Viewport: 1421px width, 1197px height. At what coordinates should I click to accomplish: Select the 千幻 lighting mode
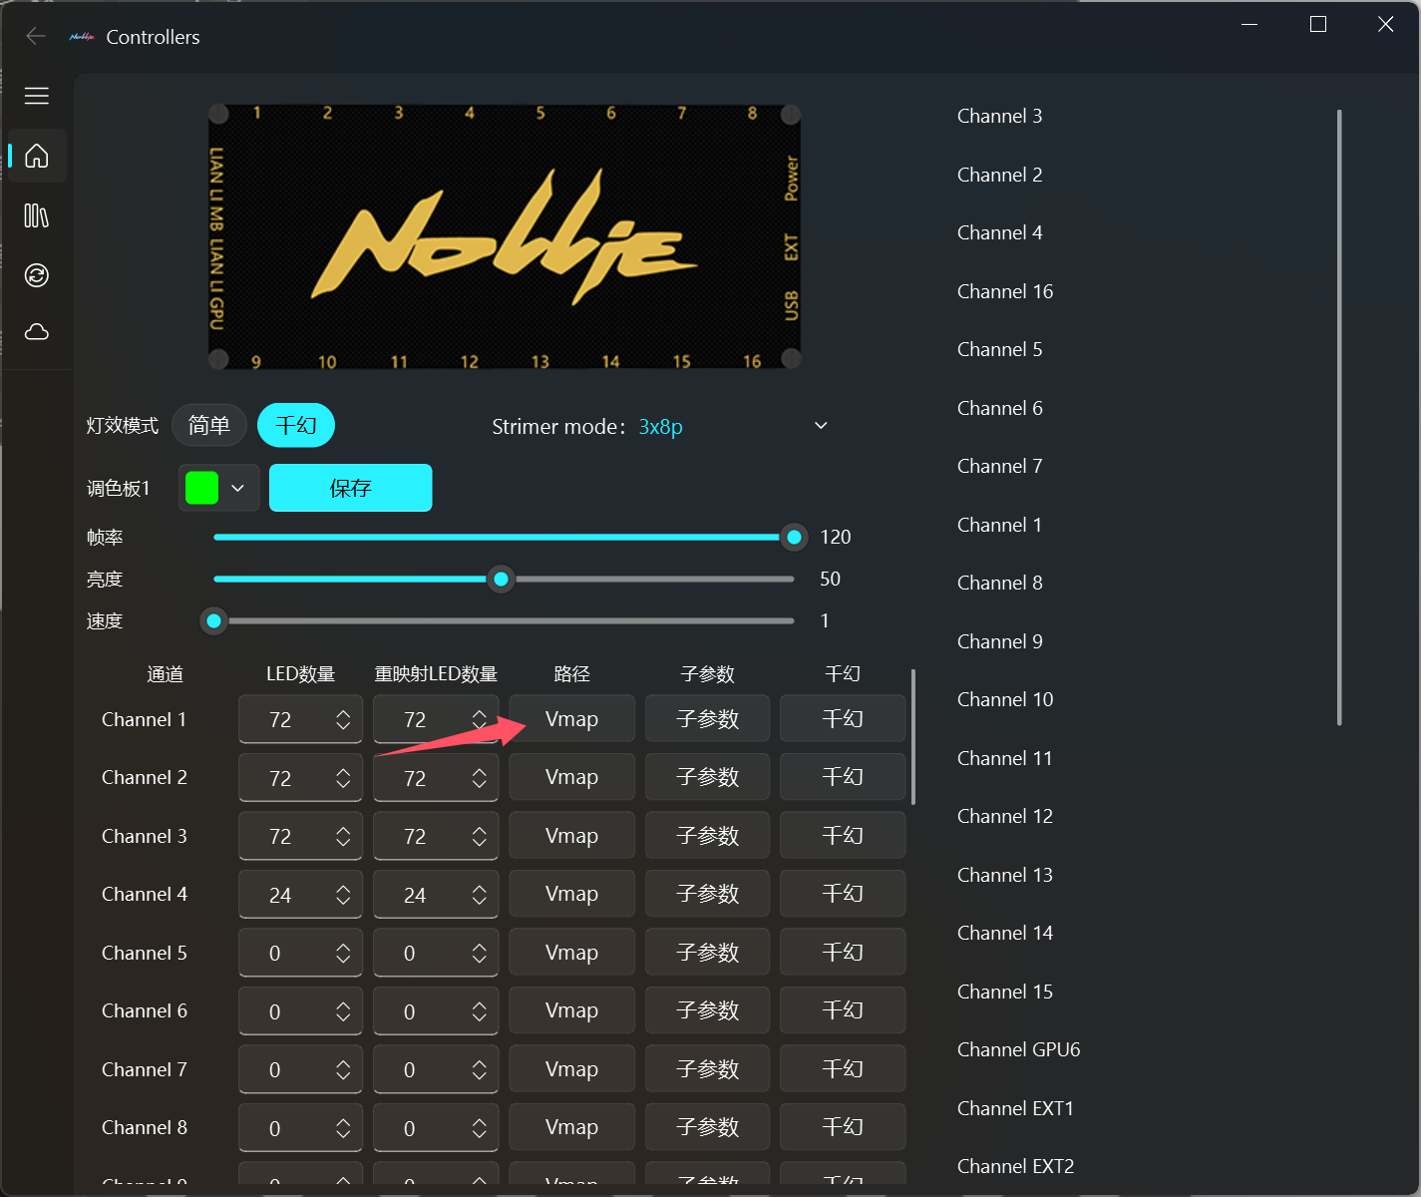coord(296,426)
